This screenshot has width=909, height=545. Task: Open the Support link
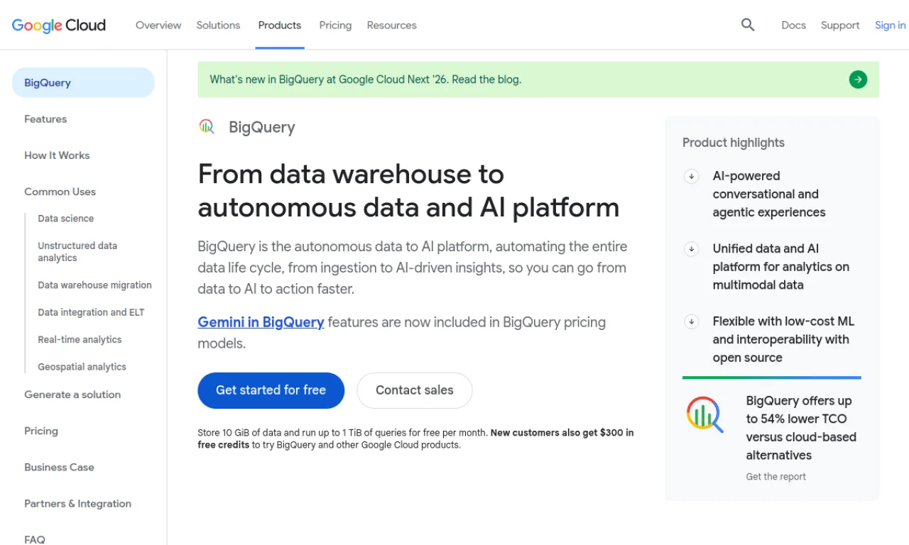click(840, 25)
